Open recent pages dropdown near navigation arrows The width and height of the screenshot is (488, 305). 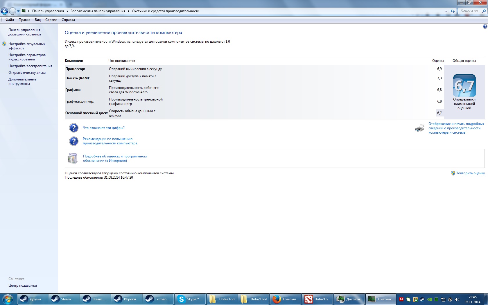[18, 11]
